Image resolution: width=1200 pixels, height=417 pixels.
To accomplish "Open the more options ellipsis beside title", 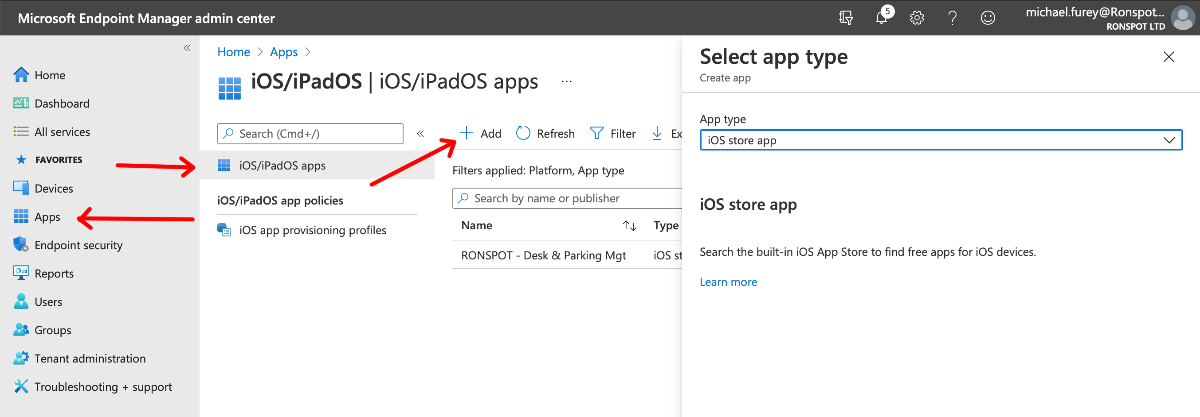I will tap(566, 82).
